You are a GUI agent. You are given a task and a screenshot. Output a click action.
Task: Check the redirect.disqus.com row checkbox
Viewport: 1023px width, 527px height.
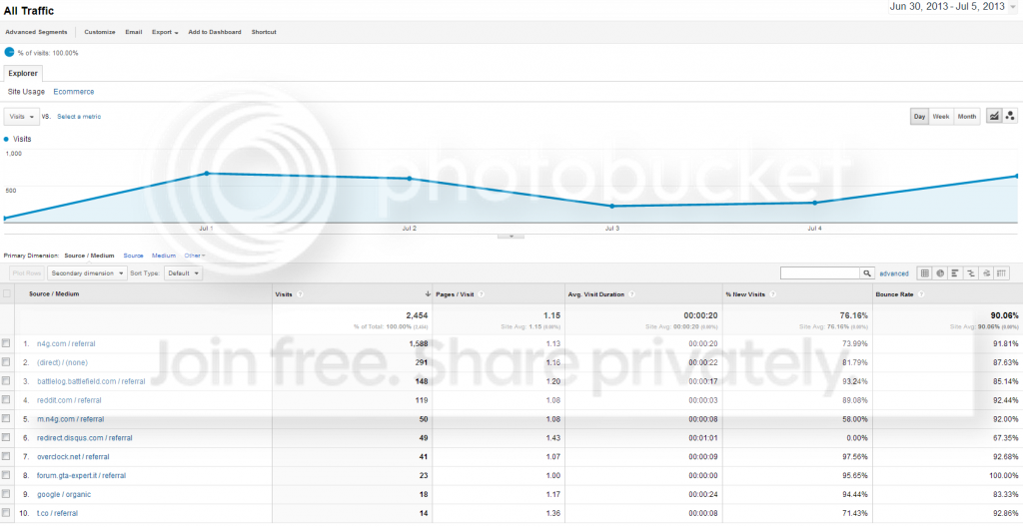7,437
